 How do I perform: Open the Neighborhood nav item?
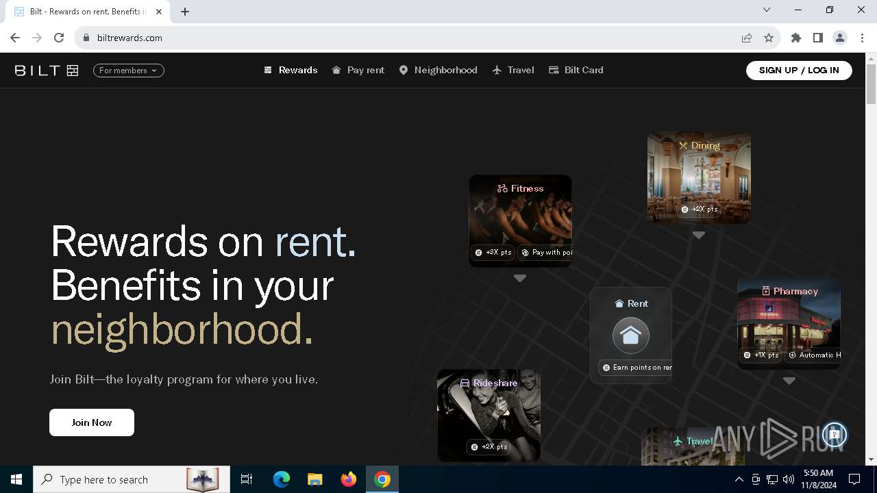point(438,70)
